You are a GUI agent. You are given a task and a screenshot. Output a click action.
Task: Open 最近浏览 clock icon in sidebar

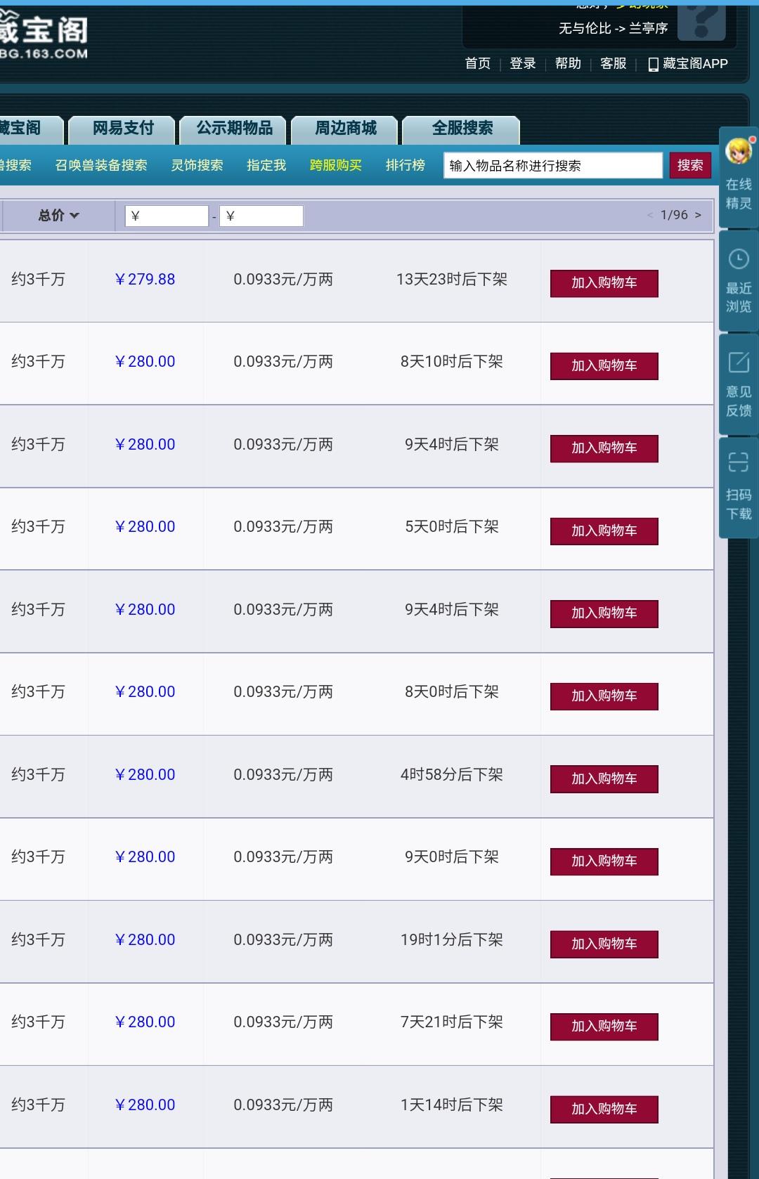tap(739, 259)
